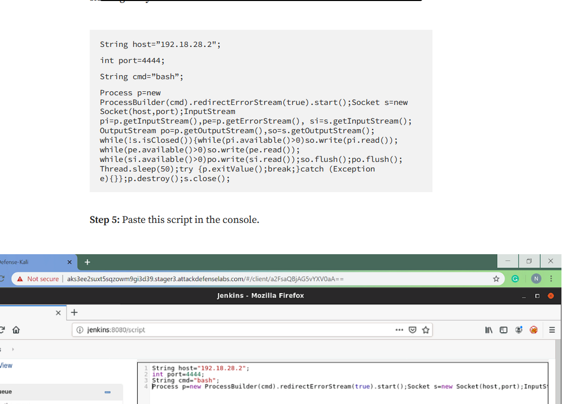This screenshot has height=404, width=563.
Task: Click the 'Step 5:' heading text
Action: coord(104,219)
